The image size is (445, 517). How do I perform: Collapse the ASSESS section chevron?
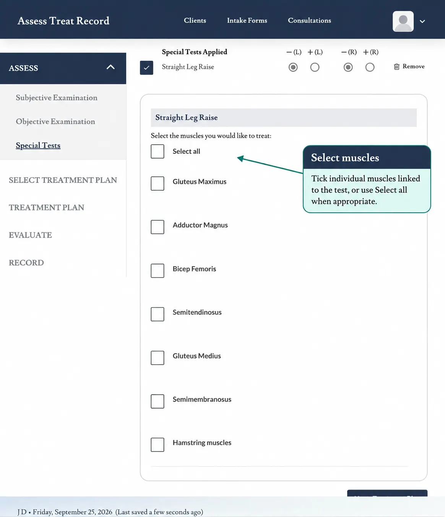pos(110,67)
